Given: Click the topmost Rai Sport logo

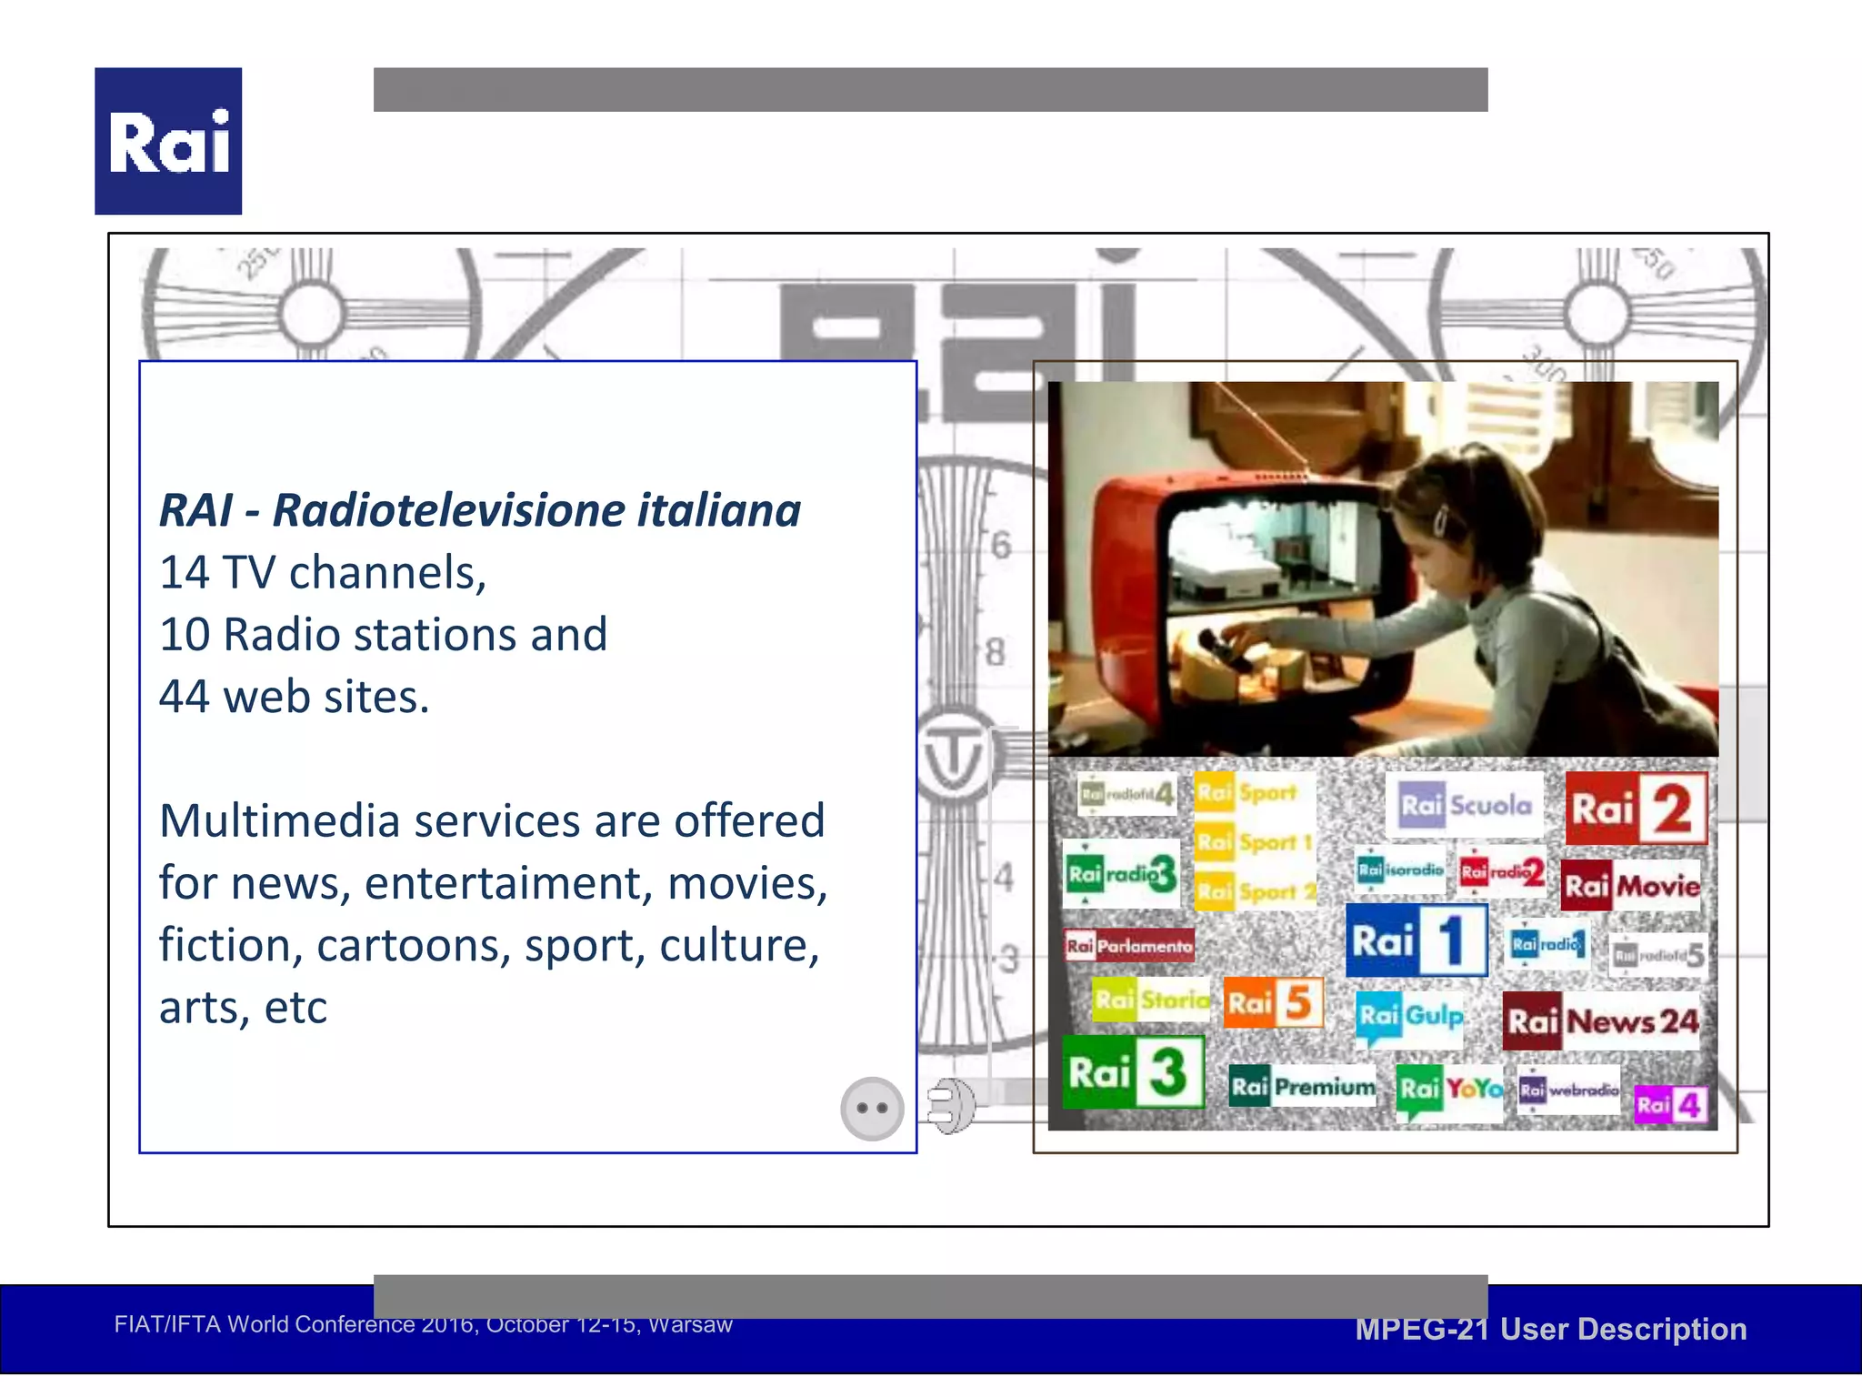Looking at the screenshot, I should point(1246,792).
